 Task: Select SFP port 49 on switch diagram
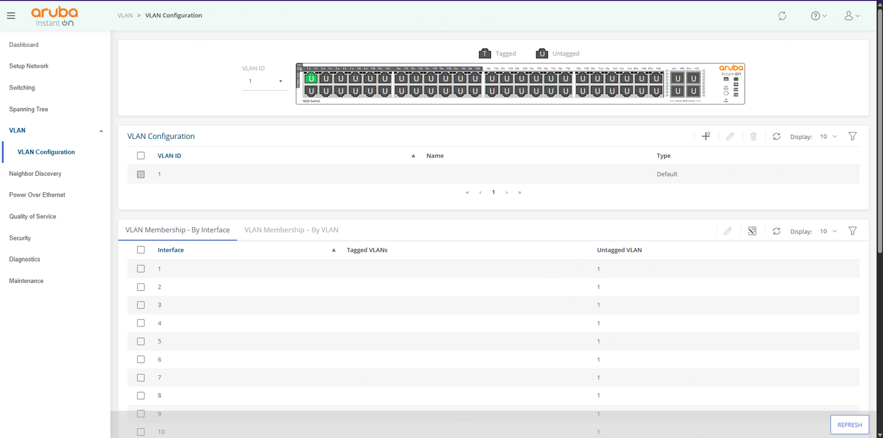point(678,78)
